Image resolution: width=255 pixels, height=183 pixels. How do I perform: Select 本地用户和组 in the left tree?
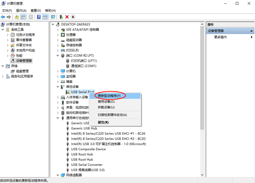[25, 50]
